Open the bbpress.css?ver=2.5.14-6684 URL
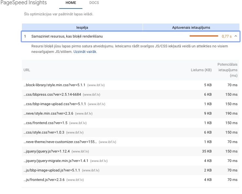This screenshot has height=194, width=242. click(53, 94)
